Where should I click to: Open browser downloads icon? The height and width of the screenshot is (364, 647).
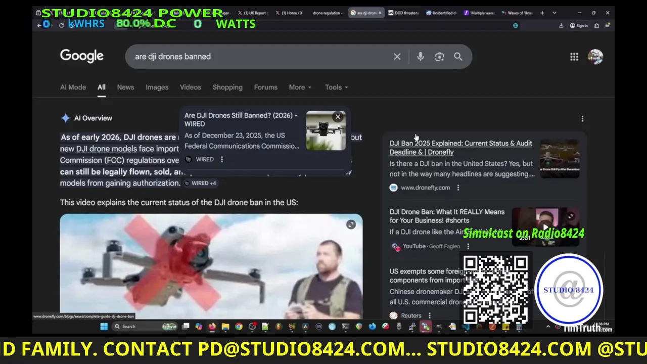click(561, 25)
